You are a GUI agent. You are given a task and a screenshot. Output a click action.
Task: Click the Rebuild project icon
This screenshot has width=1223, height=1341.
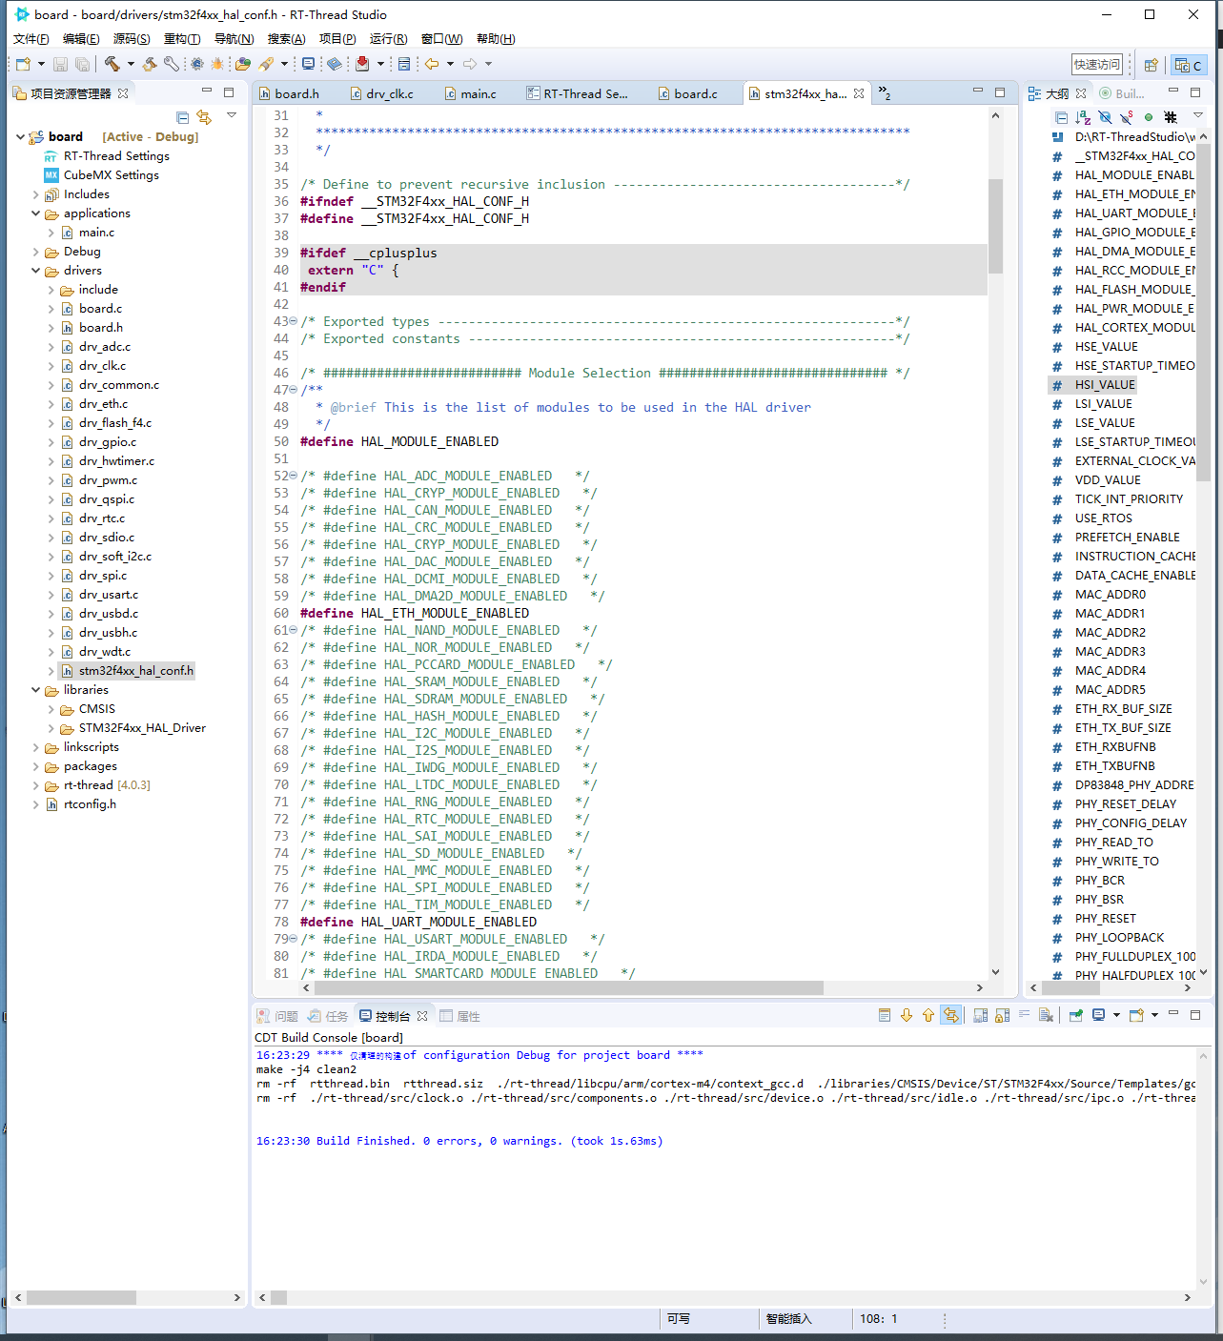(150, 64)
